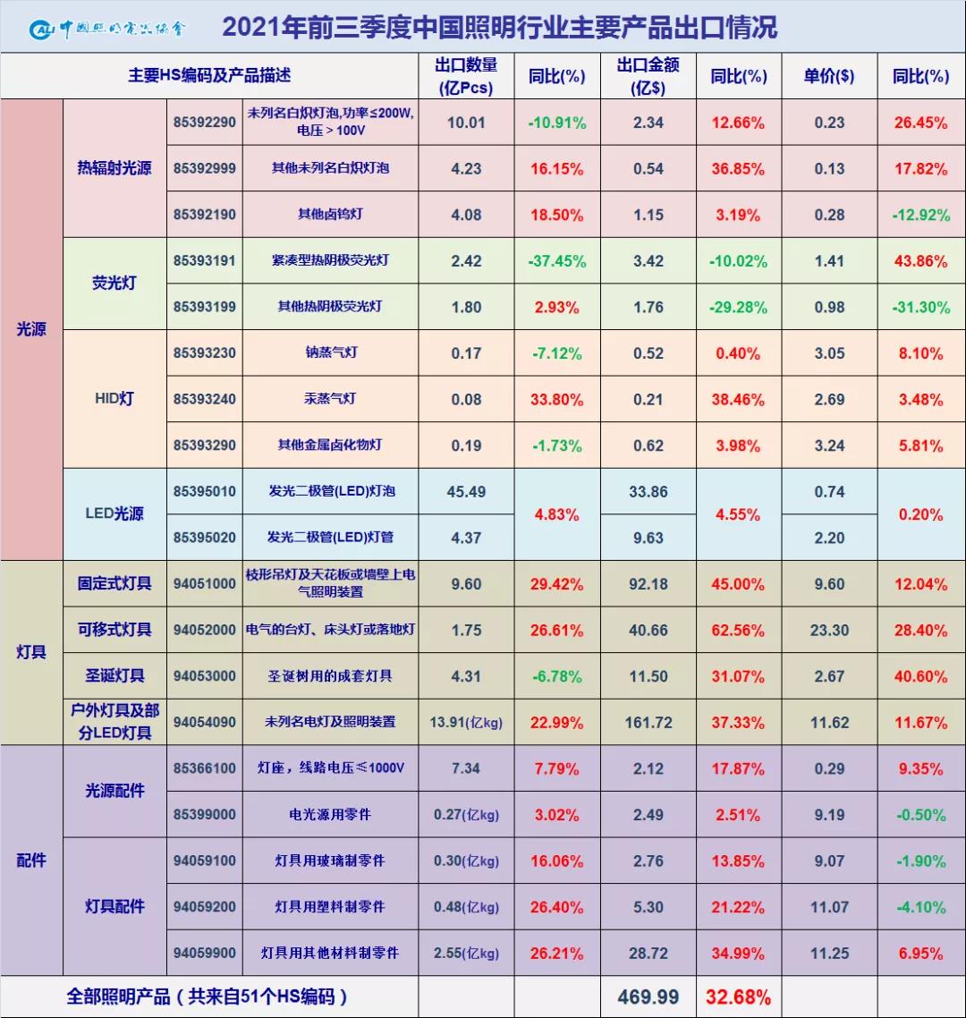Select the HID灯 subcategory cell
Image resolution: width=966 pixels, height=1018 pixels.
pyautogui.click(x=114, y=399)
